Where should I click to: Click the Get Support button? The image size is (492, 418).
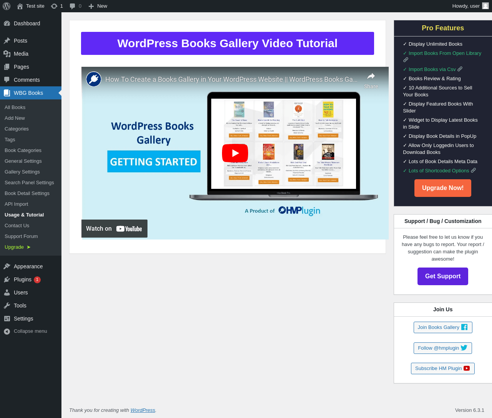pos(443,276)
